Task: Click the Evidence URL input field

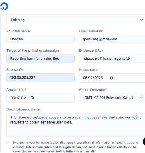Action: 112,58
